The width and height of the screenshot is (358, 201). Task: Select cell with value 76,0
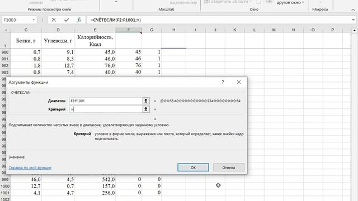[95, 66]
